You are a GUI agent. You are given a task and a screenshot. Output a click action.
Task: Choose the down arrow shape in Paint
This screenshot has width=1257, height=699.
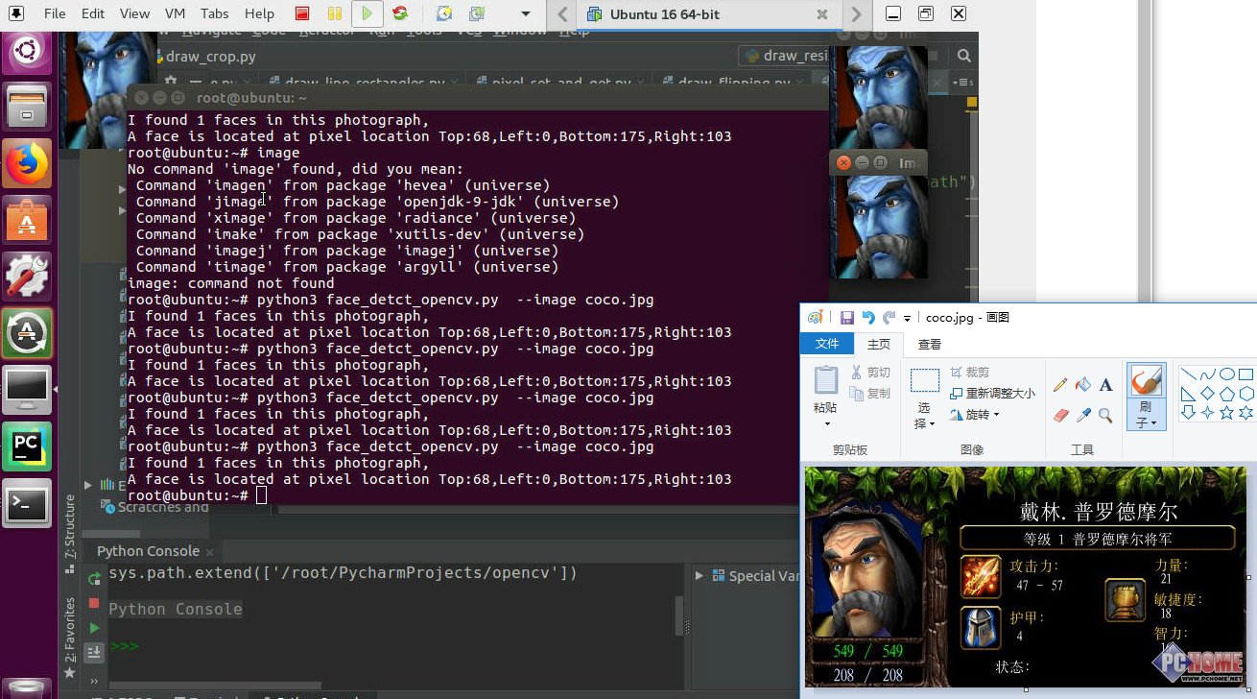(x=1188, y=413)
